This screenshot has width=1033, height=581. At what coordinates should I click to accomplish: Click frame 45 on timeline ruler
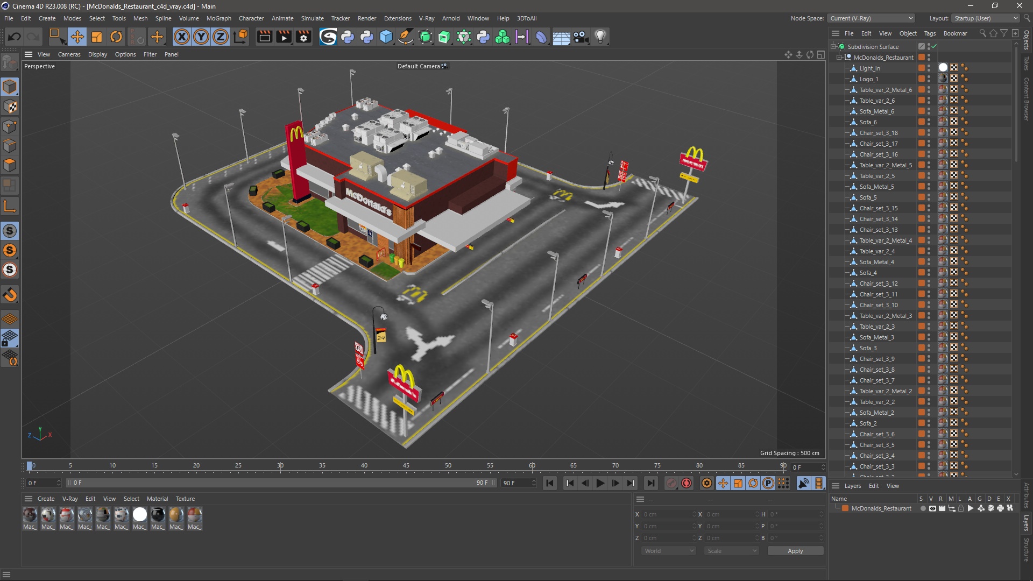[x=406, y=466]
